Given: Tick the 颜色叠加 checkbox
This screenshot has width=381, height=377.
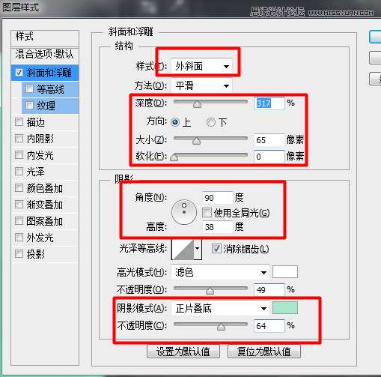Looking at the screenshot, I should pyautogui.click(x=19, y=188).
